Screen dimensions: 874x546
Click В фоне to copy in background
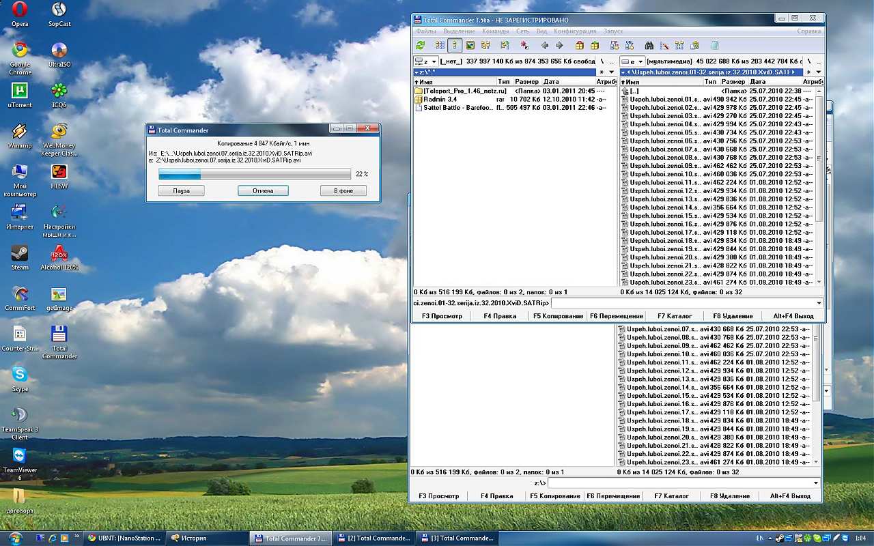[343, 191]
